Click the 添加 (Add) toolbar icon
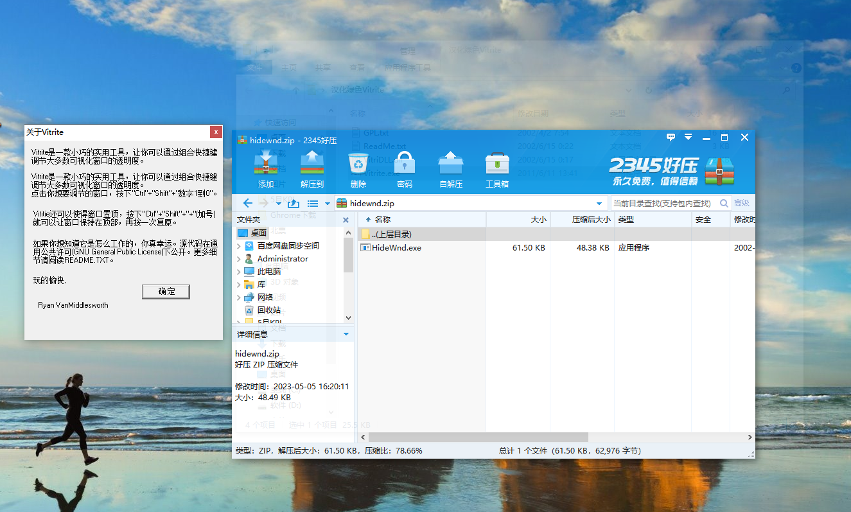This screenshot has height=512, width=851. coord(265,169)
